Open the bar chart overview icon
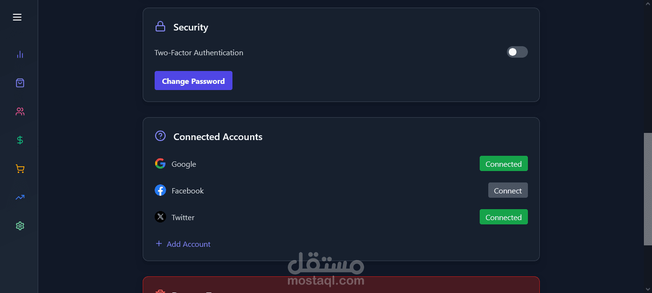Image resolution: width=652 pixels, height=293 pixels. (20, 54)
